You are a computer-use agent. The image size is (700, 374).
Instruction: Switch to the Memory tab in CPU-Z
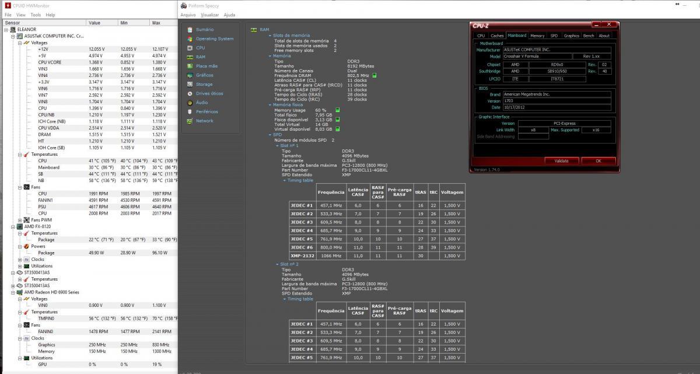(x=537, y=36)
